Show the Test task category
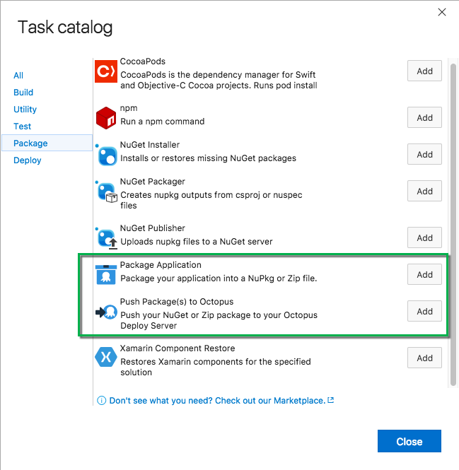 pos(23,127)
